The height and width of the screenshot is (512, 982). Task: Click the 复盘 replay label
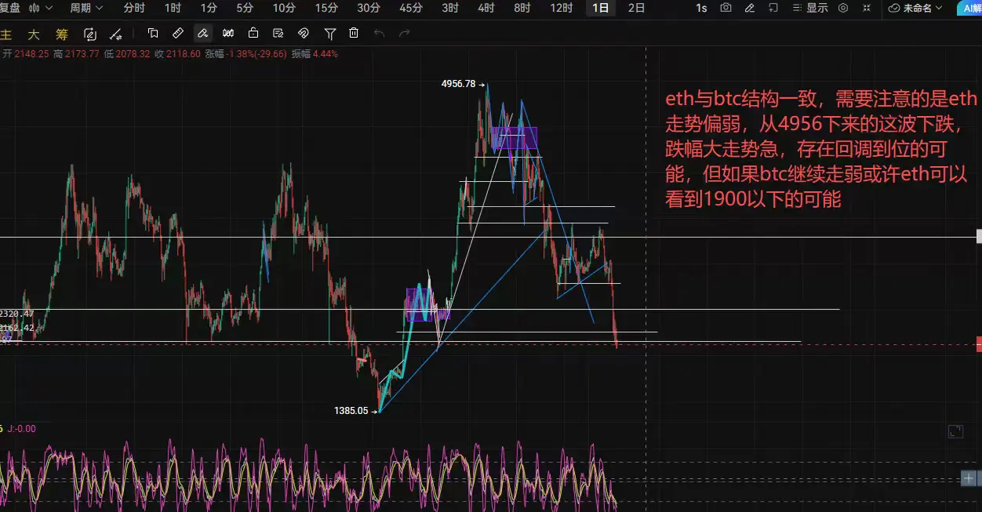click(x=10, y=8)
